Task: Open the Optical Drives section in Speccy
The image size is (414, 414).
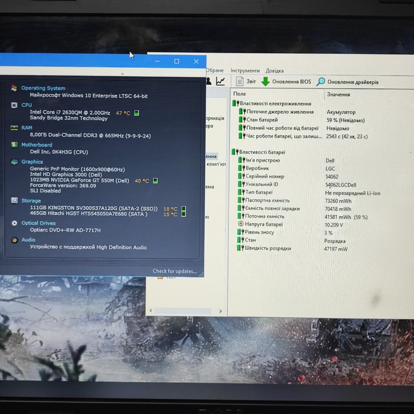Action: tap(39, 223)
